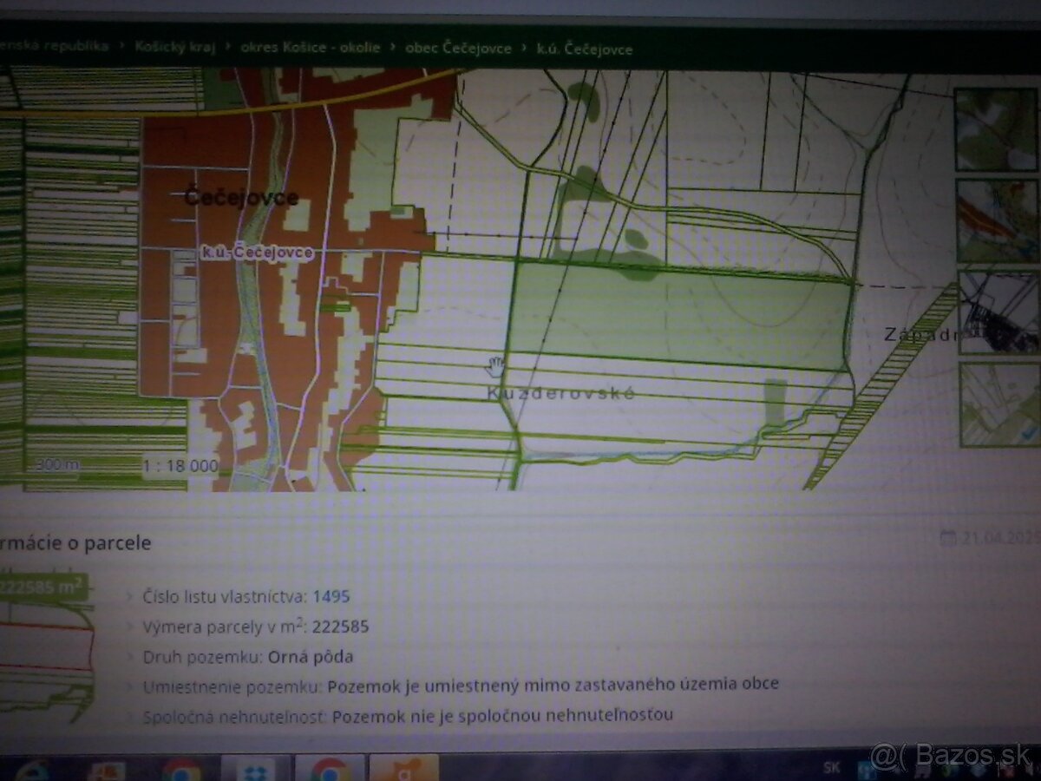Viewport: 1041px width, 781px height.
Task: Switch the SK keyboard language indicator
Action: point(830,767)
